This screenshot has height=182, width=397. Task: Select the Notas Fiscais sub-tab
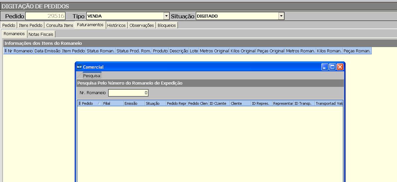click(41, 34)
